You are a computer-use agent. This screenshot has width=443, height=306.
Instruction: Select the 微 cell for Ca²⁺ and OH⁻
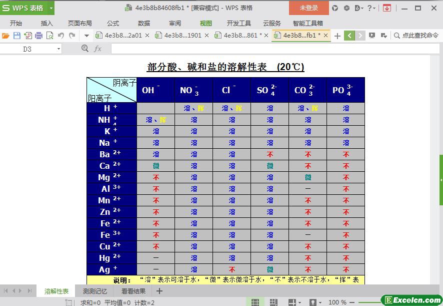click(155, 166)
